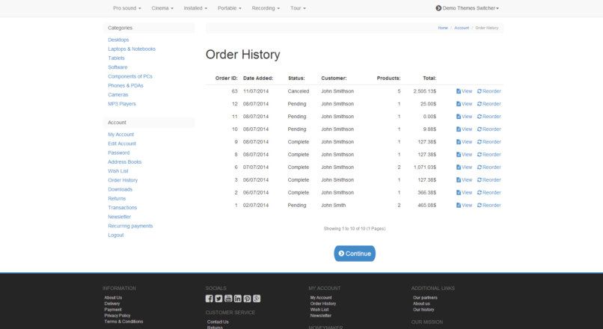
Task: Open Recurring payments in sidebar
Action: 130,226
